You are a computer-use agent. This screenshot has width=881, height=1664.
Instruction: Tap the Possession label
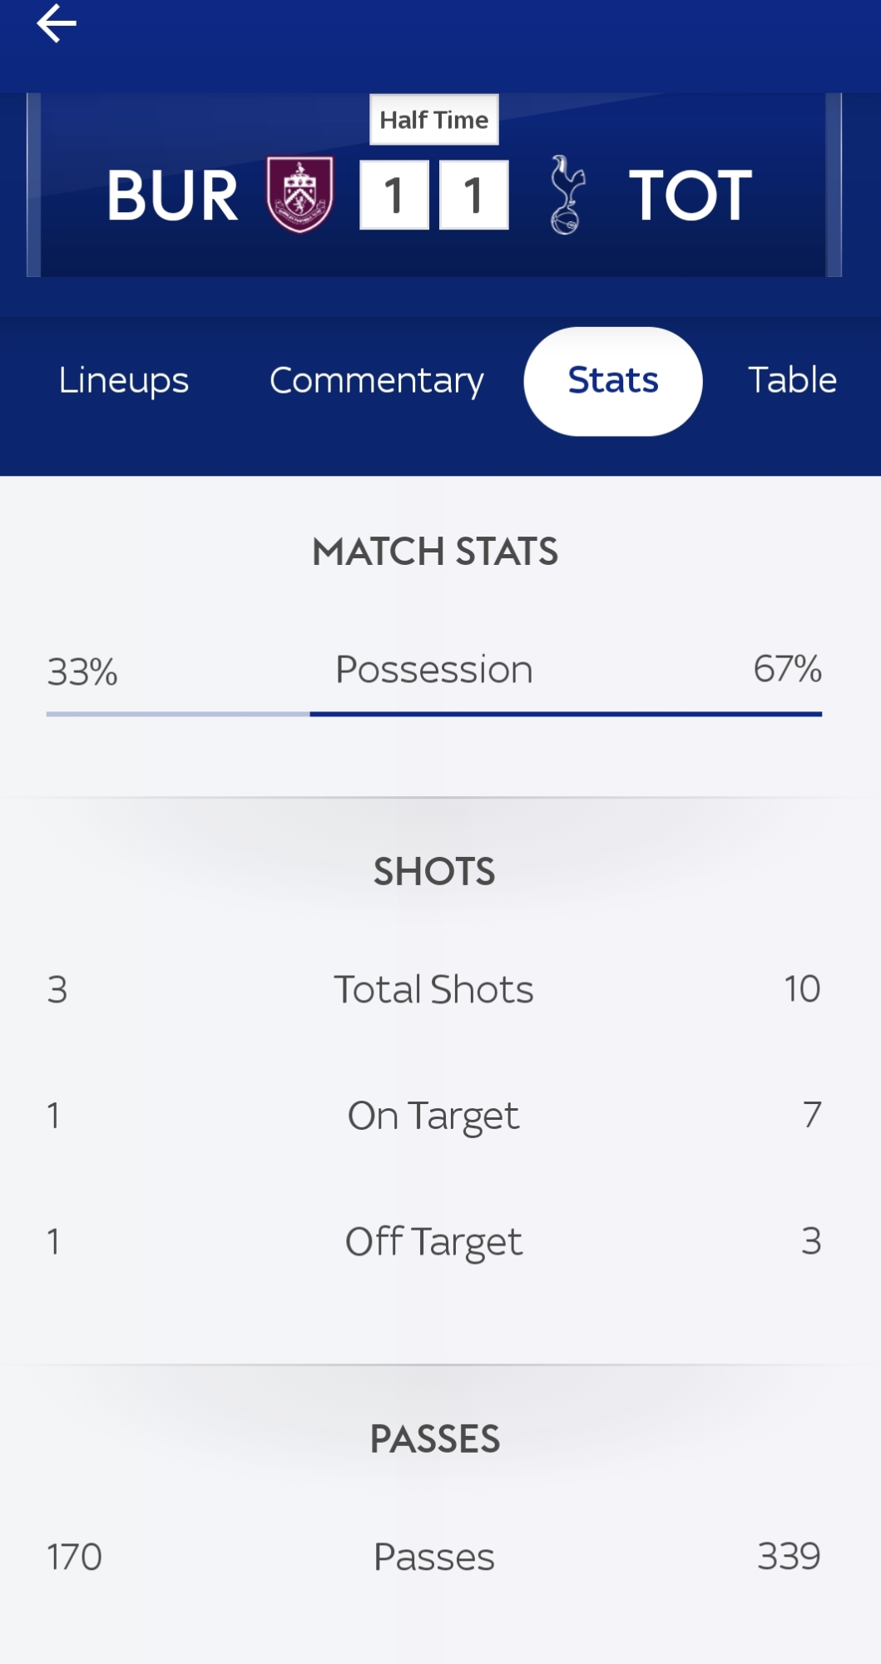tap(434, 670)
